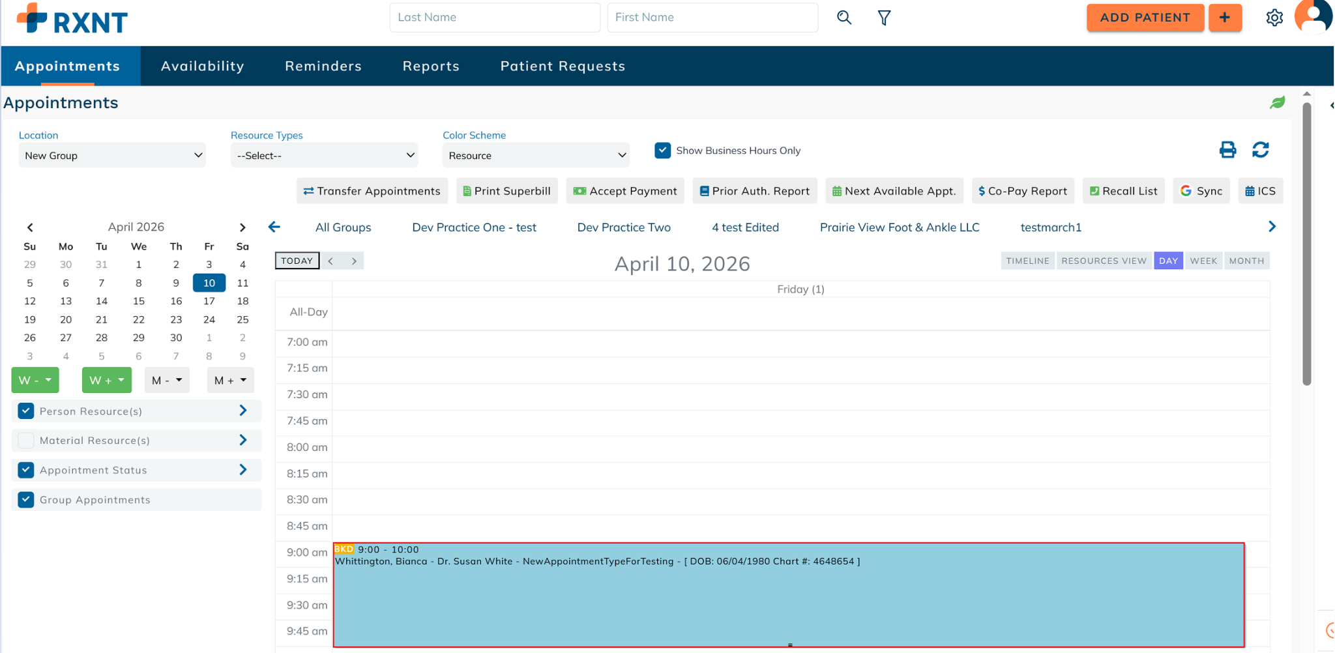
Task: Switch to the Week calendar view
Action: (1203, 261)
